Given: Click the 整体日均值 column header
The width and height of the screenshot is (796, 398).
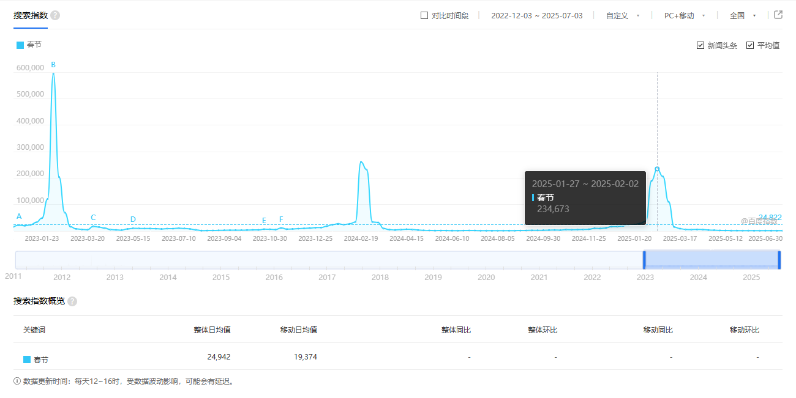Looking at the screenshot, I should pyautogui.click(x=212, y=330).
